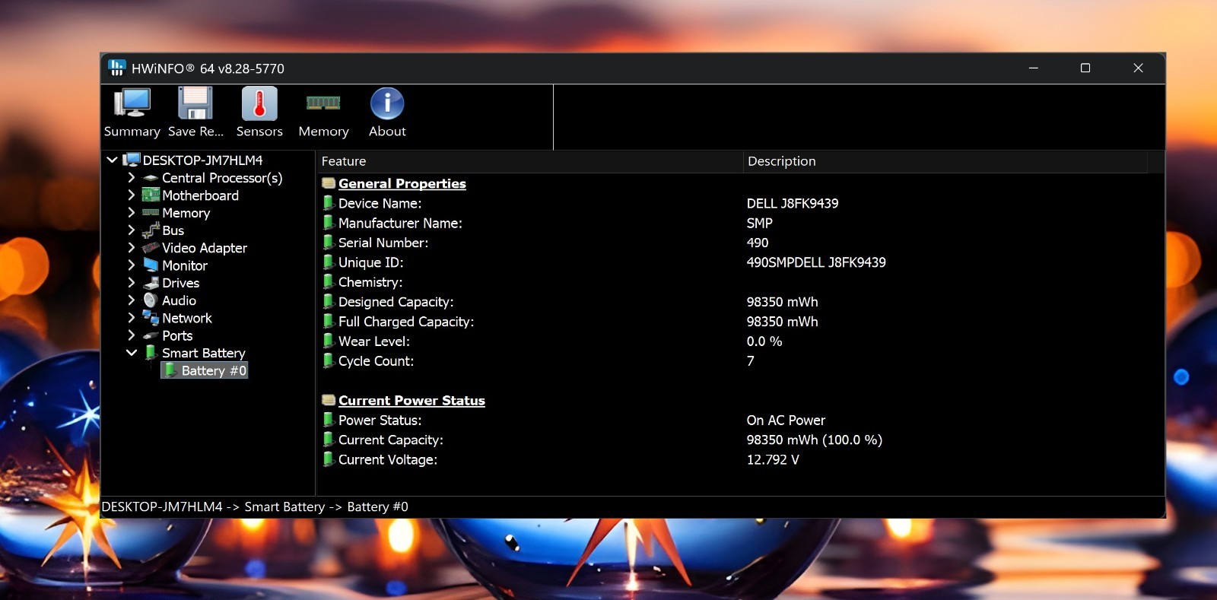Expand the Video Adapter node
Image resolution: width=1217 pixels, height=600 pixels.
[131, 247]
